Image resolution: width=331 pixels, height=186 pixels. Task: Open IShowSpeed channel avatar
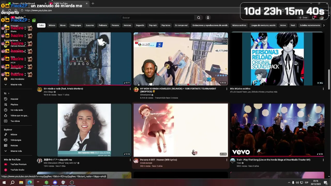pyautogui.click(x=136, y=90)
